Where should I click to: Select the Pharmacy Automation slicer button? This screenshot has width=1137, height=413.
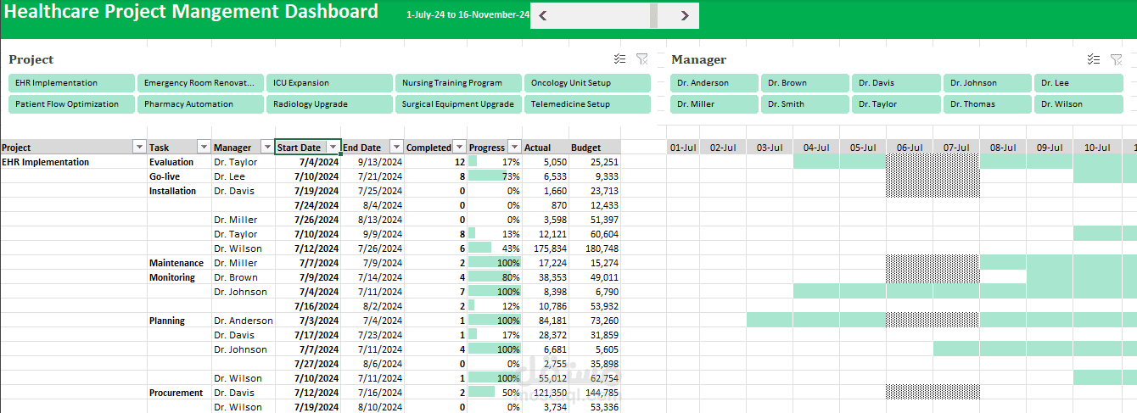click(200, 104)
